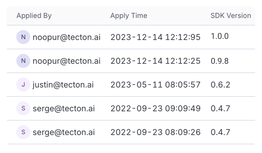The image size is (262, 153).
Task: Sort by the Apply Time column header
Action: click(129, 16)
